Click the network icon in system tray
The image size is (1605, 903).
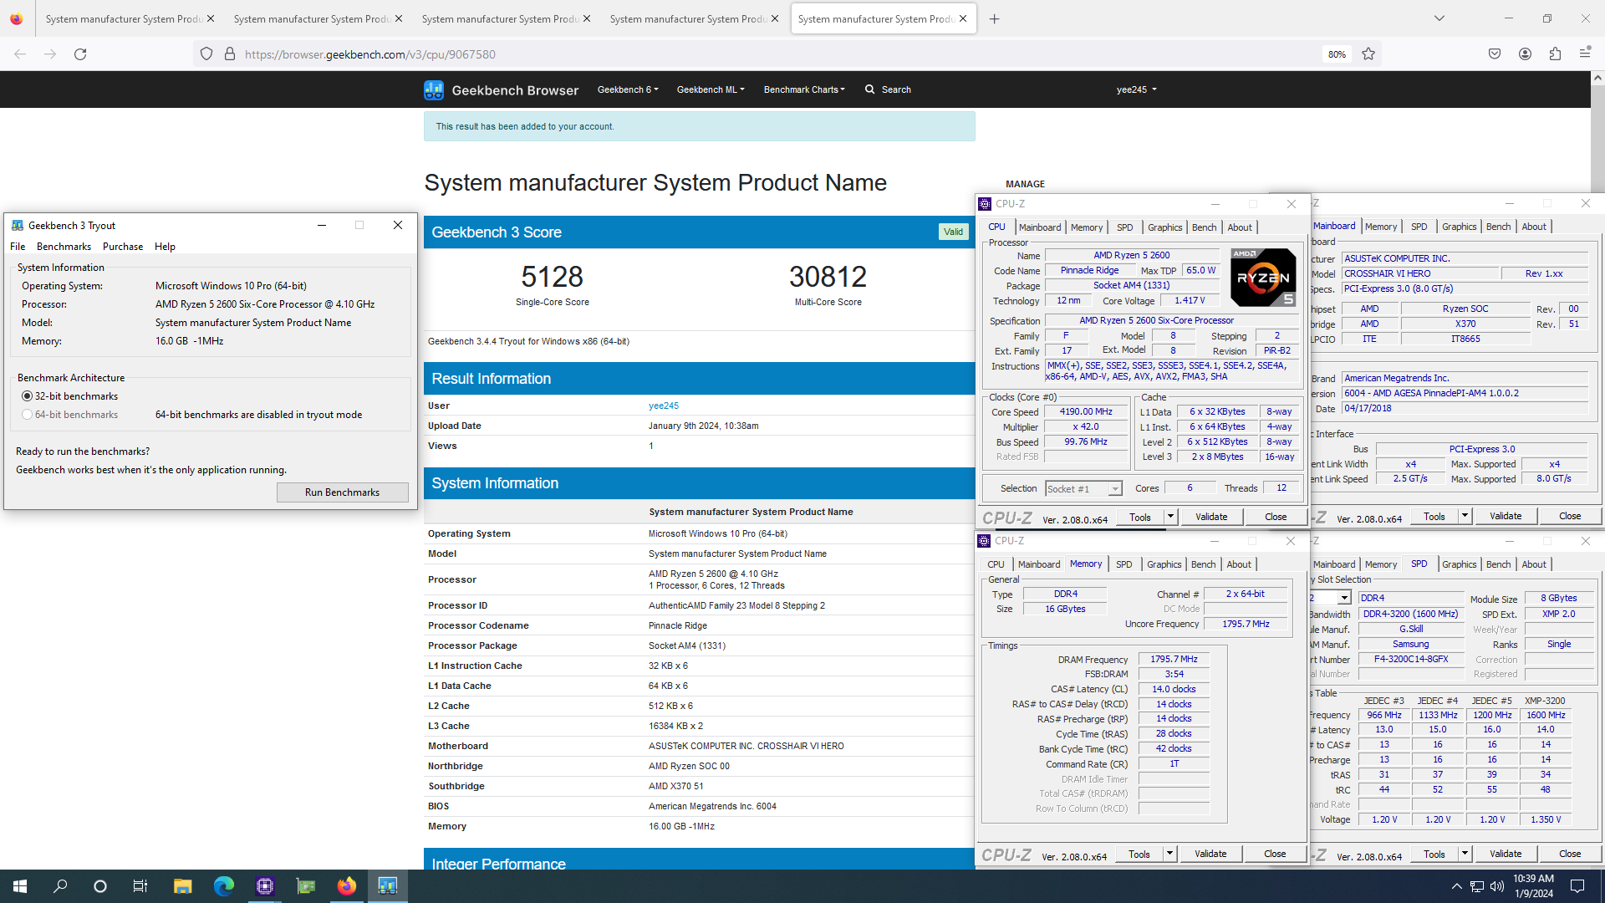click(x=1476, y=886)
